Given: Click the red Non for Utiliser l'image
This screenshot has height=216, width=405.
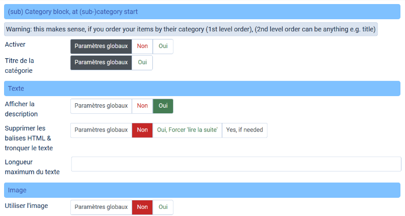Looking at the screenshot, I should pyautogui.click(x=142, y=207).
